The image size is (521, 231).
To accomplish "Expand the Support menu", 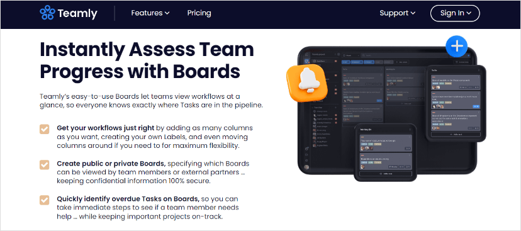I will click(398, 13).
